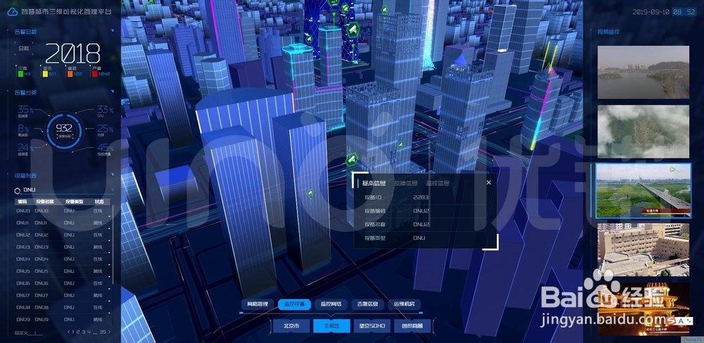The width and height of the screenshot is (704, 343).
Task: Click the red critical alarm indicator
Action: pyautogui.click(x=94, y=74)
